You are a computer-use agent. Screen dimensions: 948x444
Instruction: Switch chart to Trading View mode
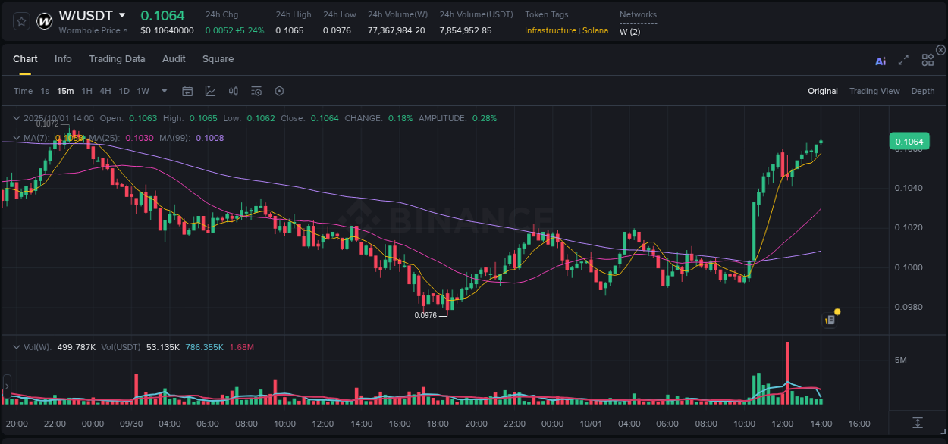point(874,91)
